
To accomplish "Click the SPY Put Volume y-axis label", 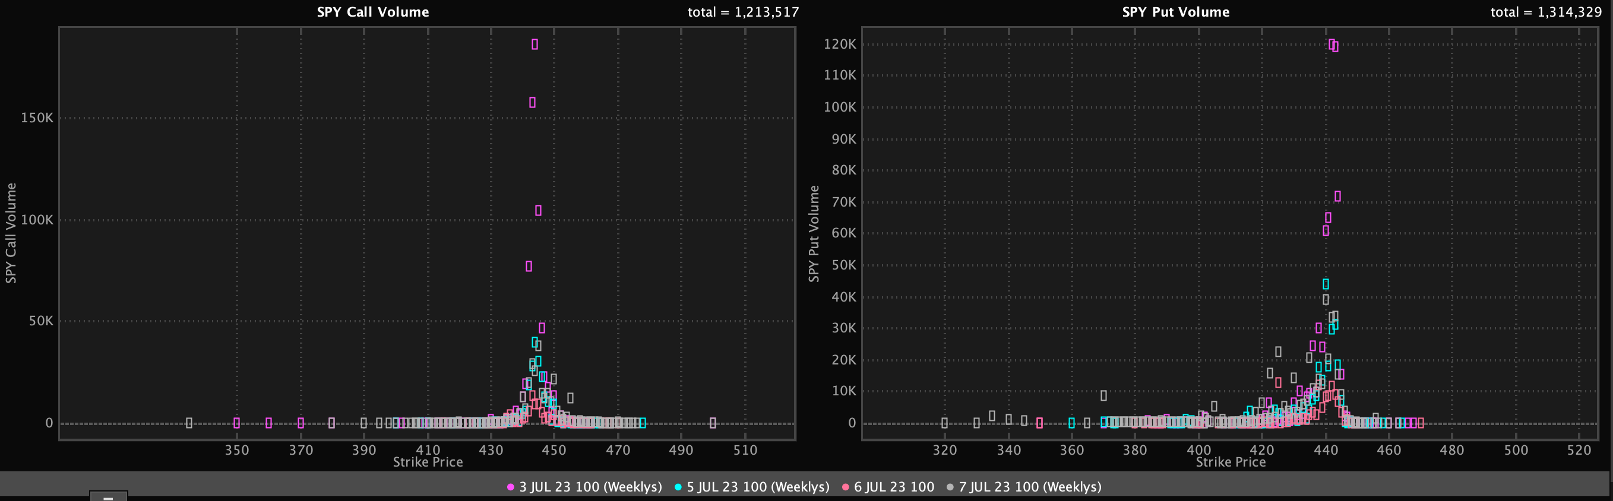I will tap(814, 234).
